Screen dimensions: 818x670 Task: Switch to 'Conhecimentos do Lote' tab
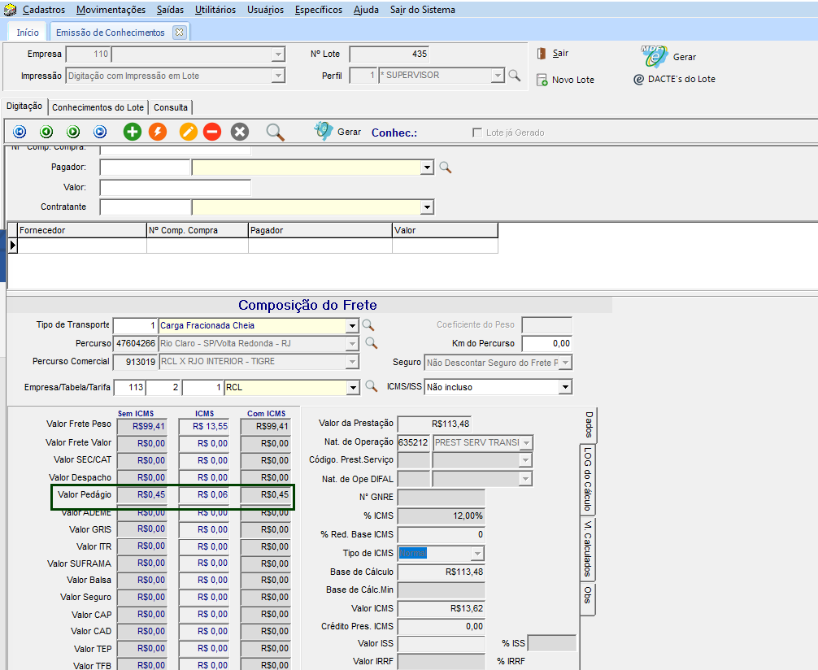click(x=98, y=107)
